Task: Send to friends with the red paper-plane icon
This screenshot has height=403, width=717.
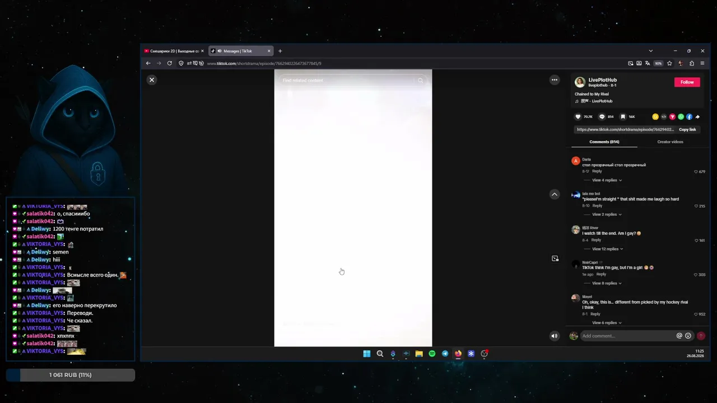Action: coord(672,117)
